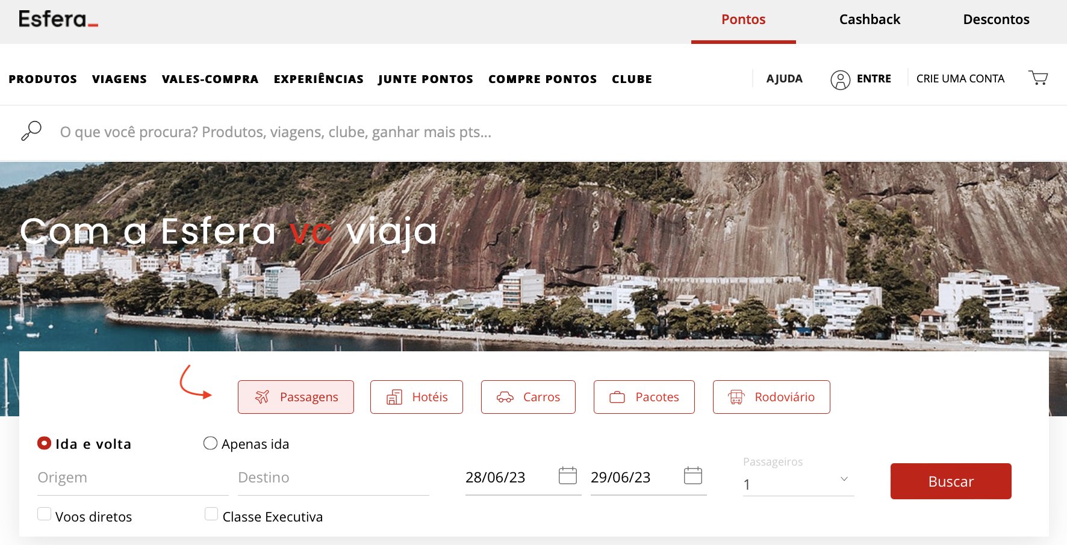Open the VIAGENS menu
This screenshot has height=545, width=1067.
tap(119, 79)
